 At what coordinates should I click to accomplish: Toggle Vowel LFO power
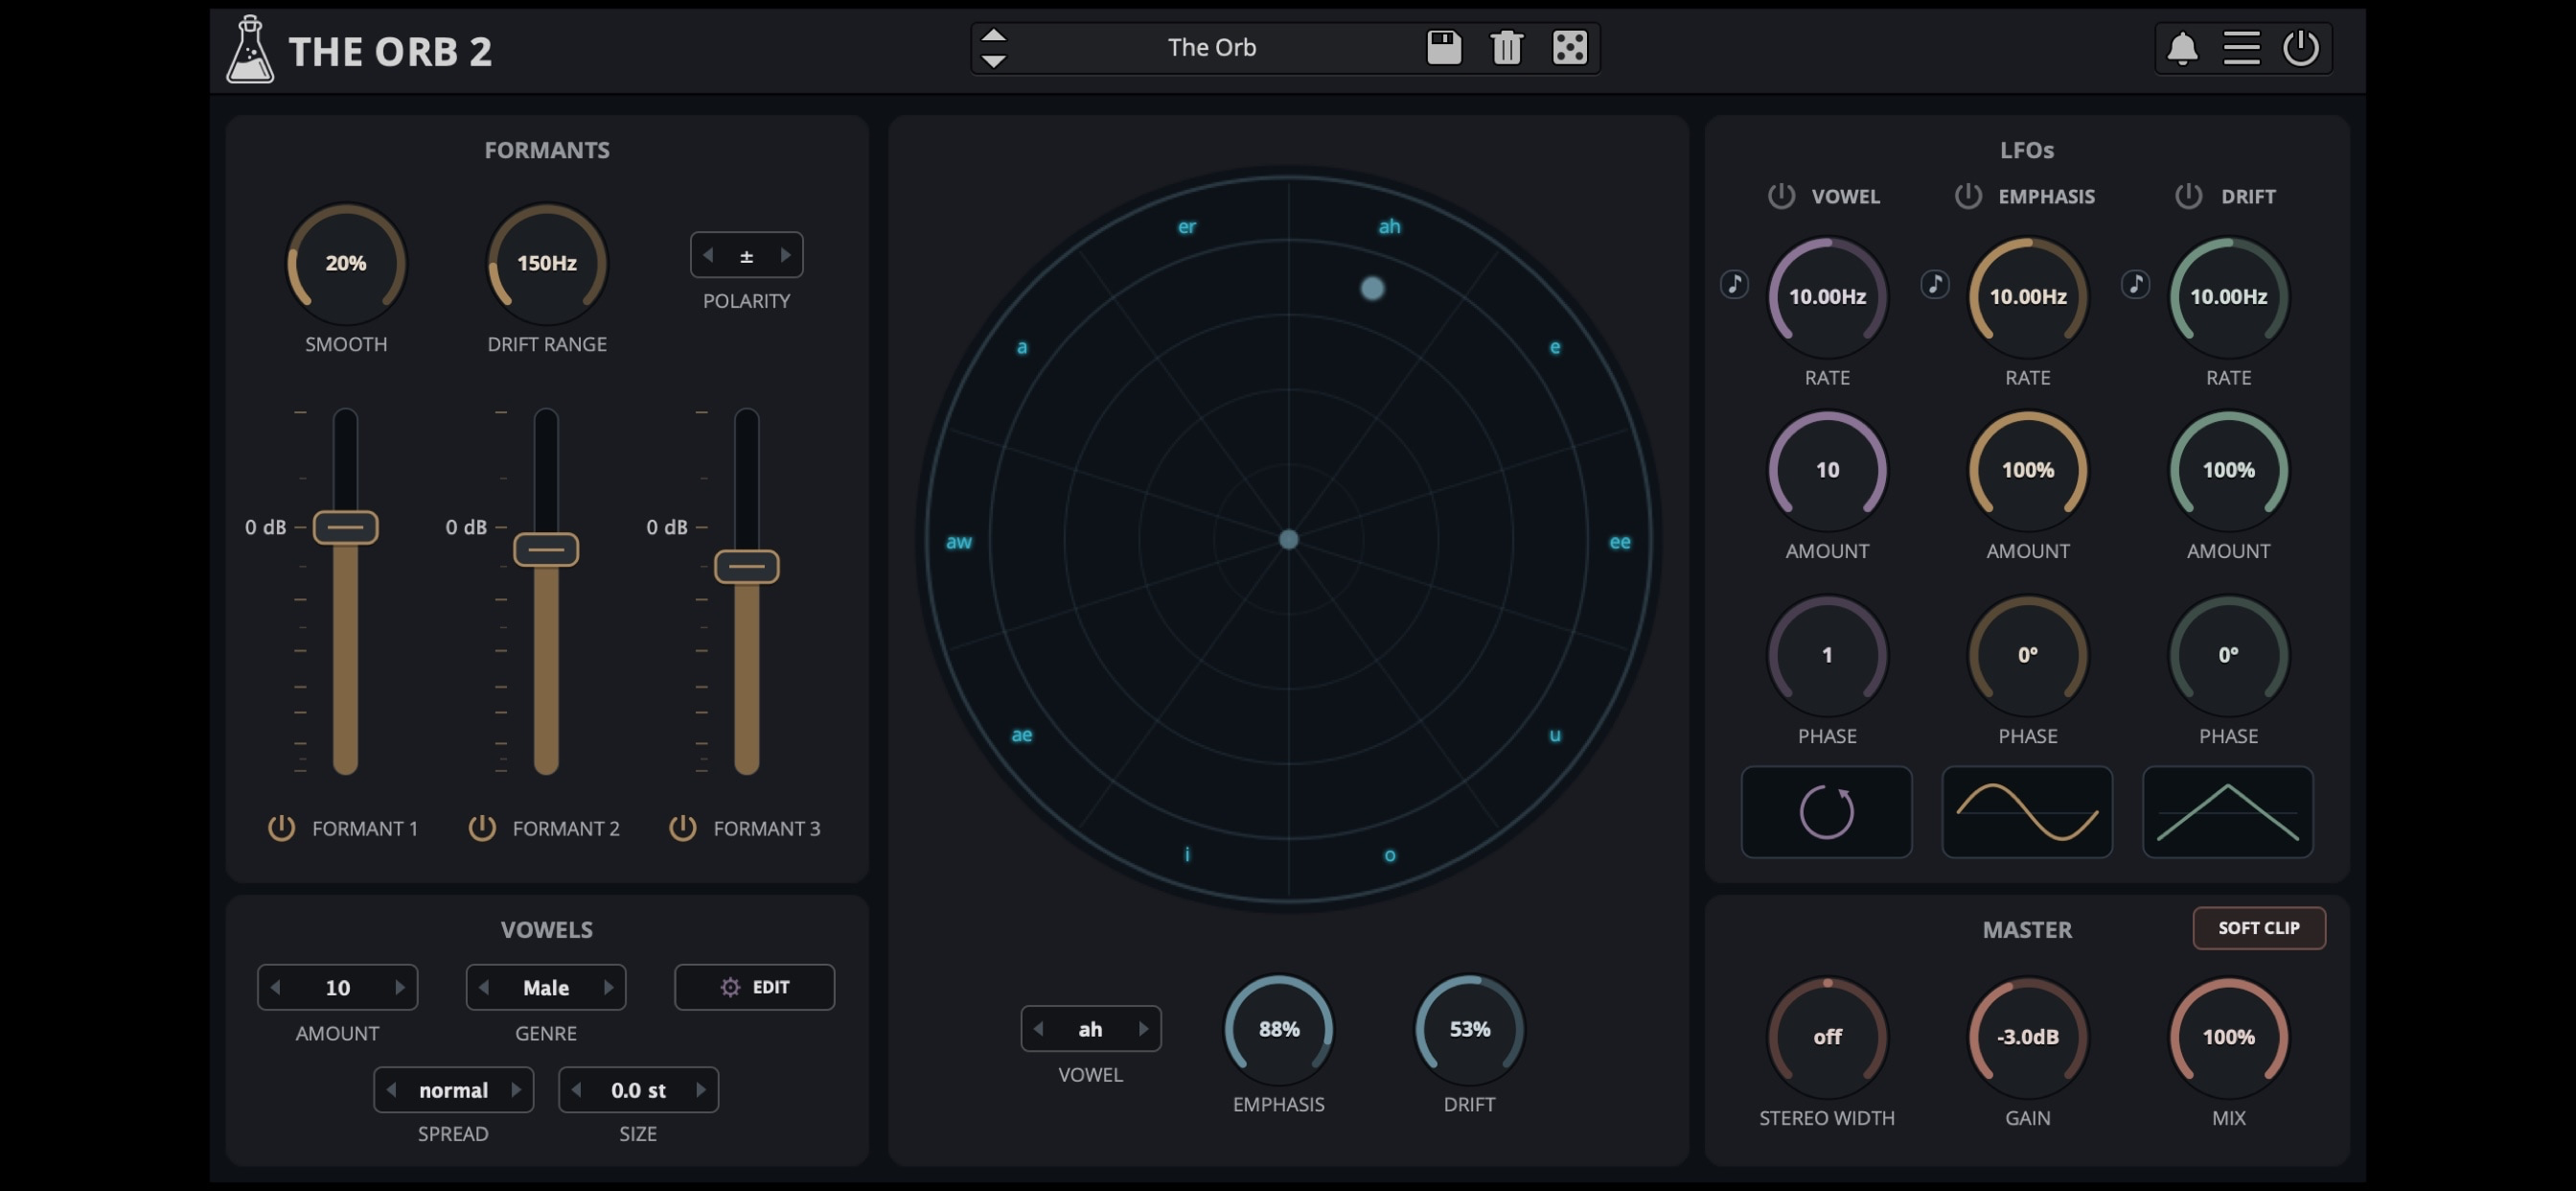click(1780, 196)
